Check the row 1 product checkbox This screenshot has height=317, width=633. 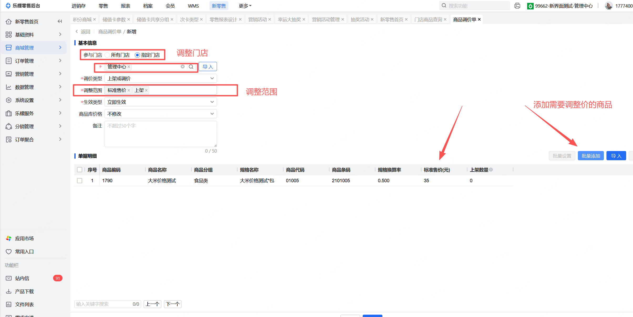80,181
